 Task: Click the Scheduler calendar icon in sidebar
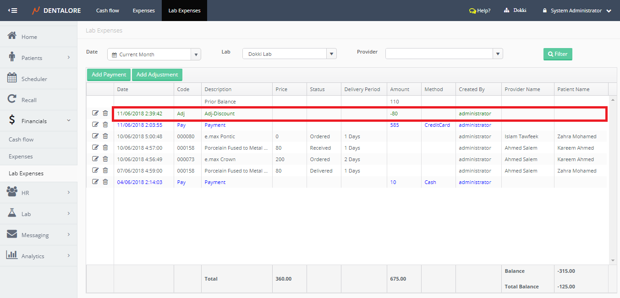click(12, 78)
